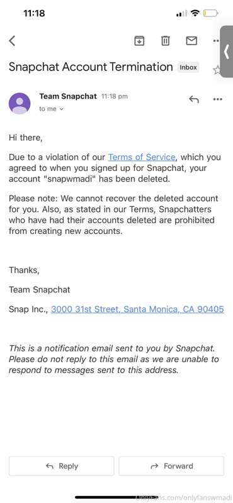Go back using the left chevron arrow
233x503 pixels.
click(x=12, y=41)
